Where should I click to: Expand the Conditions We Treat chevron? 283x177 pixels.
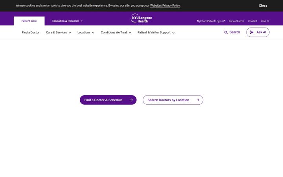[130, 33]
